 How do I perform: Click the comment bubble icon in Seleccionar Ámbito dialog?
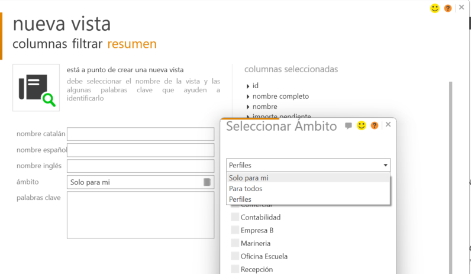click(x=349, y=125)
